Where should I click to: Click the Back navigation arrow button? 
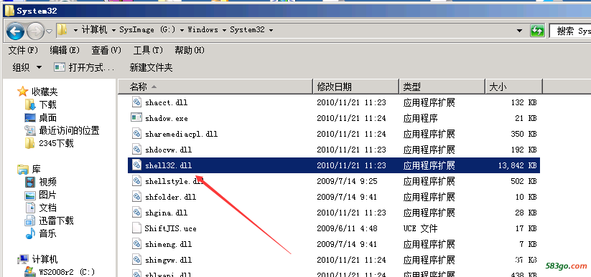click(x=16, y=31)
